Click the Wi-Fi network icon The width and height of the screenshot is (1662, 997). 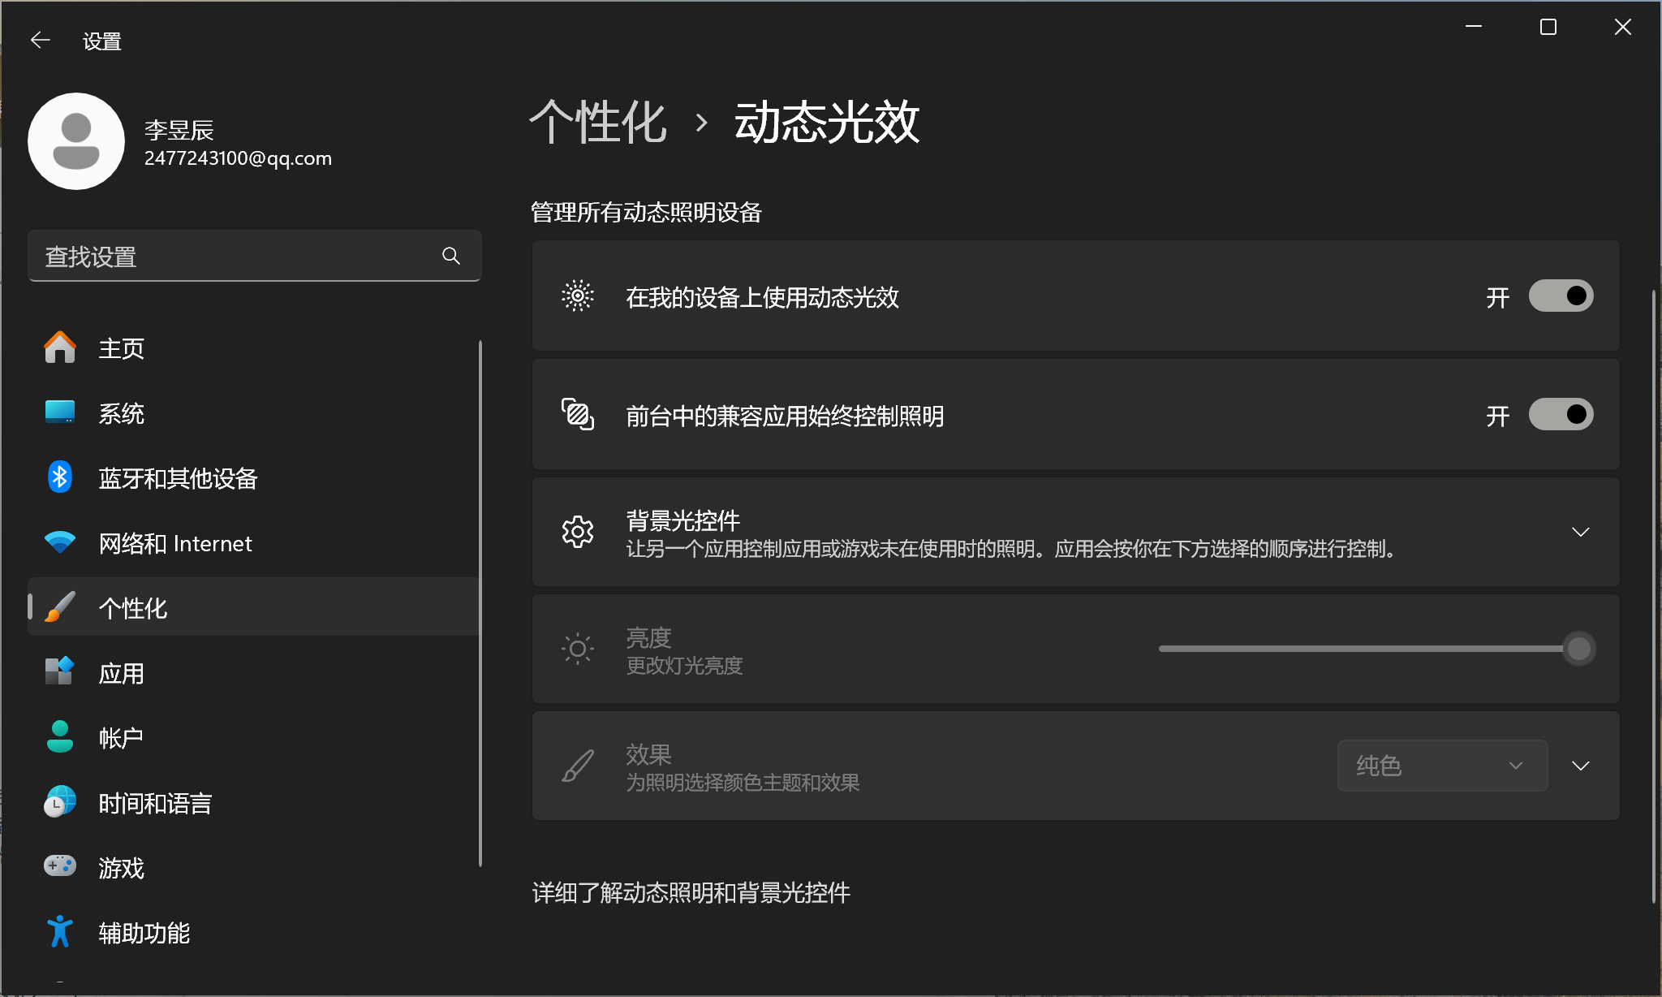point(59,542)
